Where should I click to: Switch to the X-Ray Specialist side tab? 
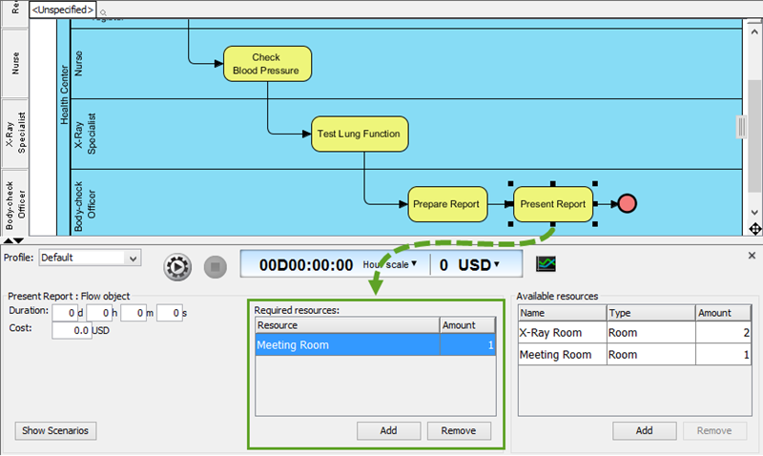[15, 134]
